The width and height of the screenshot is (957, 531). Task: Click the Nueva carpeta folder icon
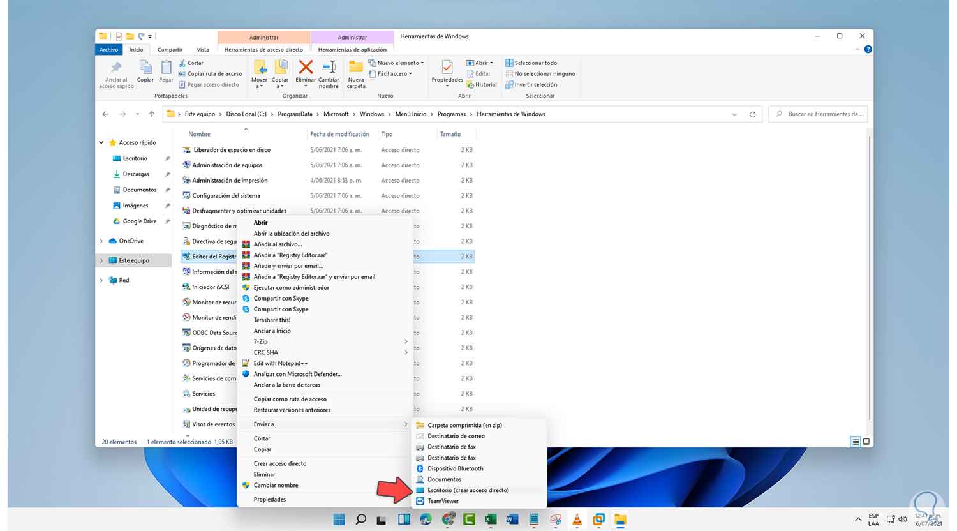(356, 67)
